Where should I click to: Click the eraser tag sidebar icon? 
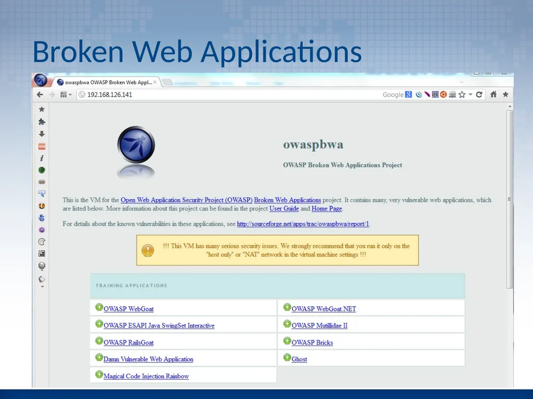(x=42, y=279)
